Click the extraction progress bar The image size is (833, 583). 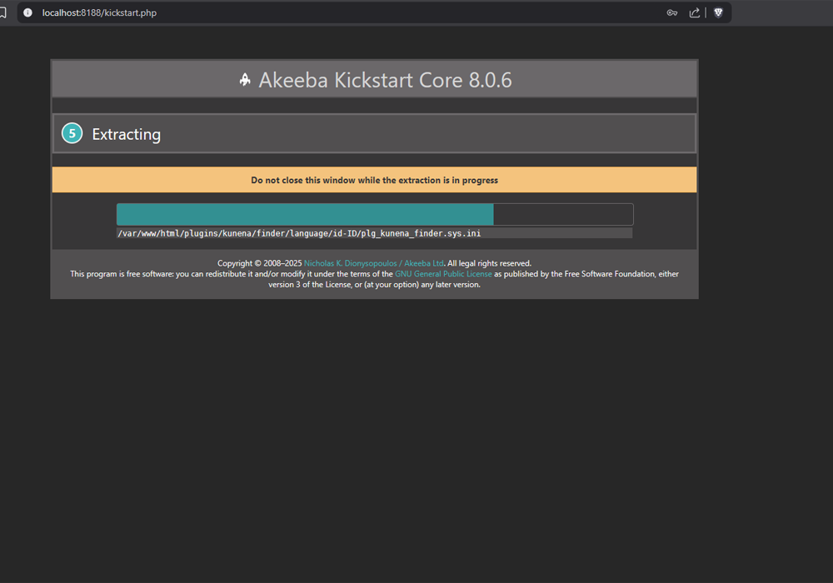[x=374, y=214]
